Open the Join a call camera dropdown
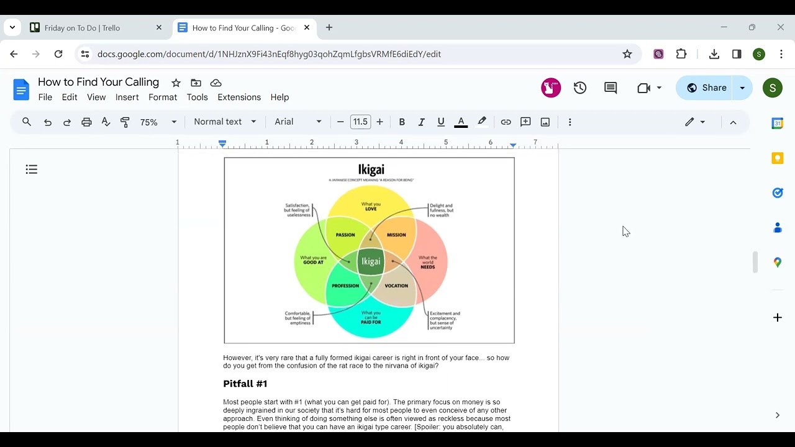Screen dimensions: 795x447 pyautogui.click(x=649, y=88)
